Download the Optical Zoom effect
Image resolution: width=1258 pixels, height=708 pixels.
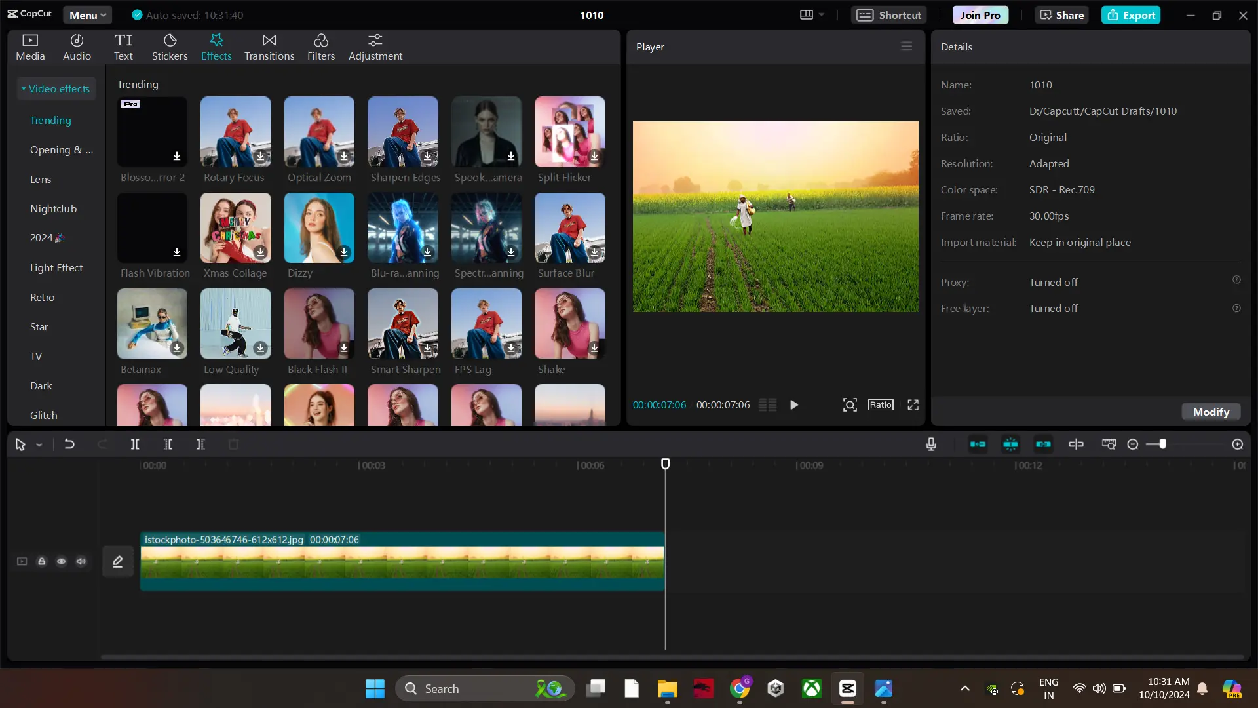344,157
